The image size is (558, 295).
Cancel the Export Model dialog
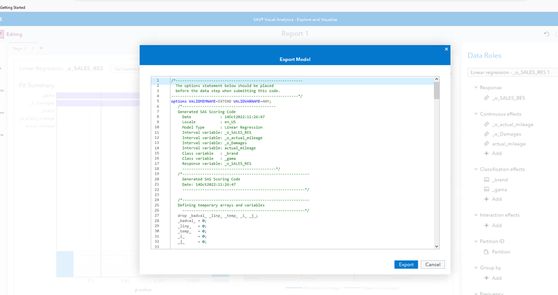pyautogui.click(x=433, y=264)
